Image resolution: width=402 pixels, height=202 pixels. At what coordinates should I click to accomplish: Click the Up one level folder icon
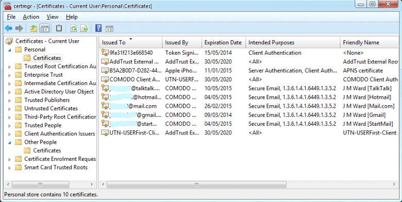tap(33, 28)
